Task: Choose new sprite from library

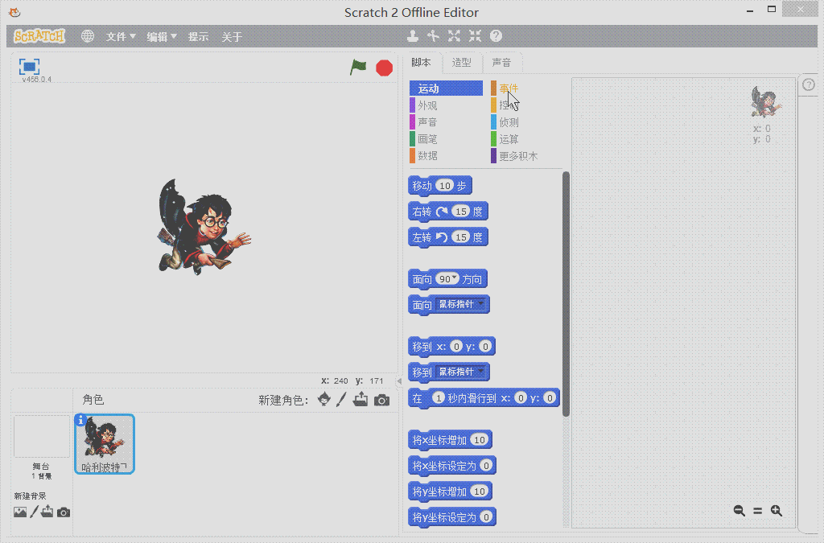Action: click(324, 400)
